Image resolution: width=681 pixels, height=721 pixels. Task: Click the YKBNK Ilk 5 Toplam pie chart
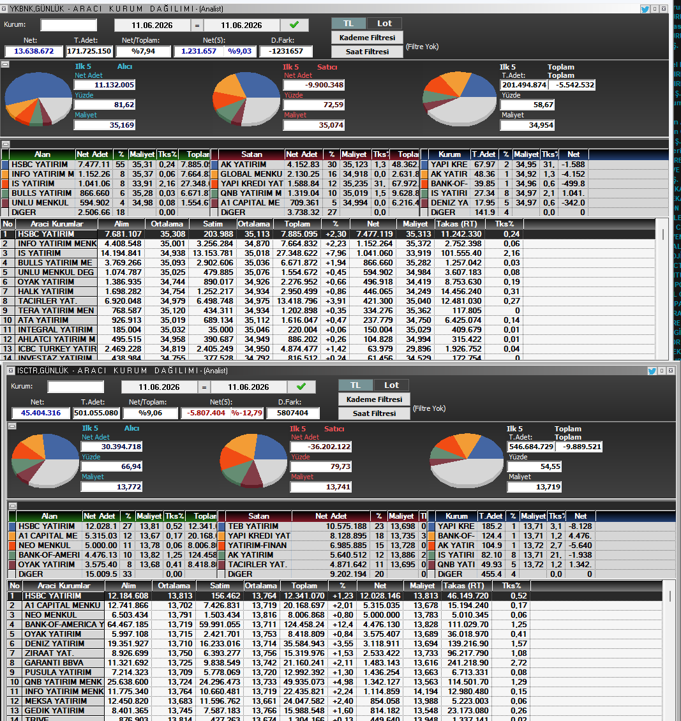[460, 98]
